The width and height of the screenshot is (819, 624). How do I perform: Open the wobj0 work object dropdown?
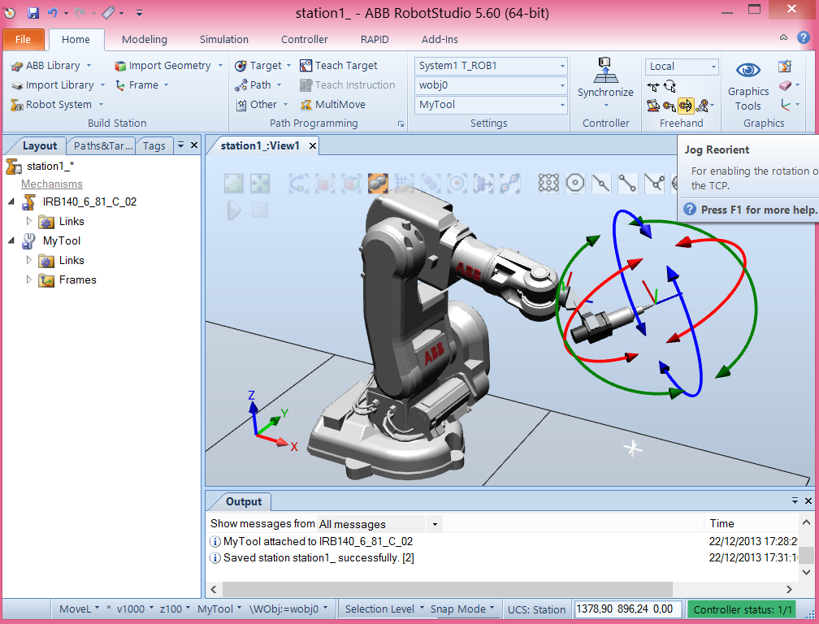tap(562, 84)
